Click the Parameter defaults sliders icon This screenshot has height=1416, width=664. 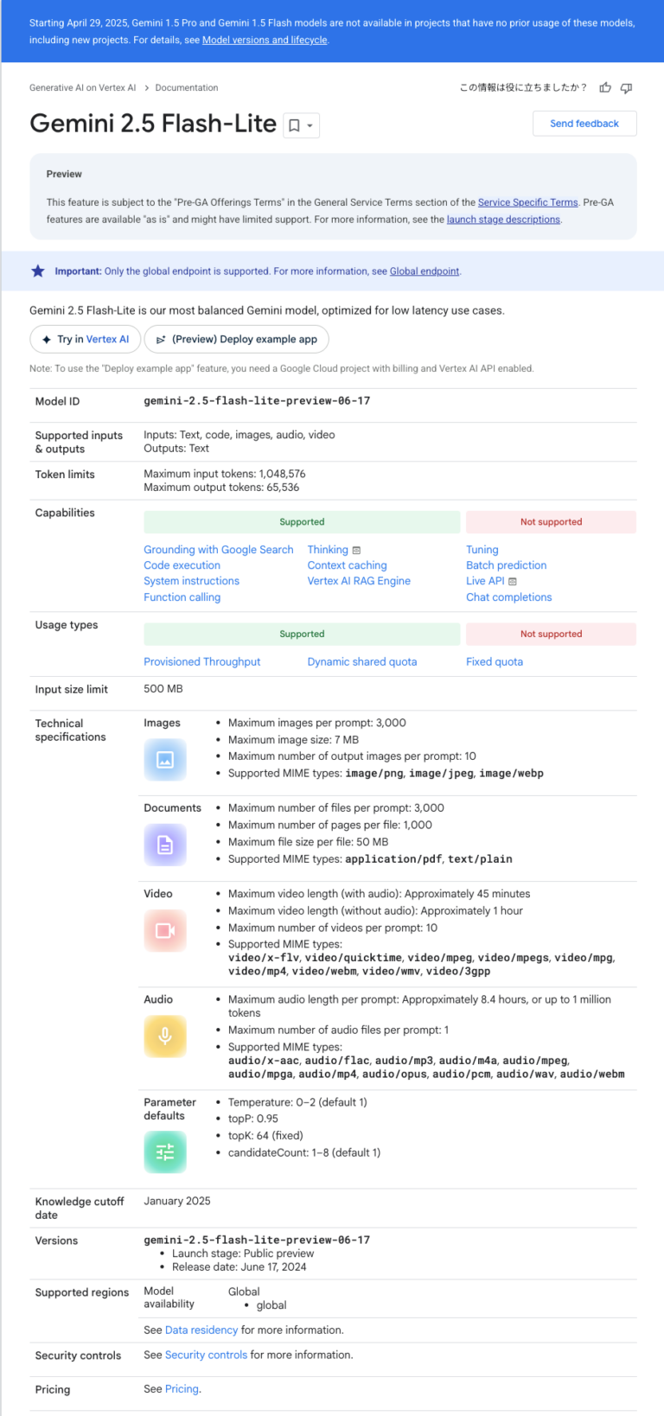click(x=165, y=1151)
